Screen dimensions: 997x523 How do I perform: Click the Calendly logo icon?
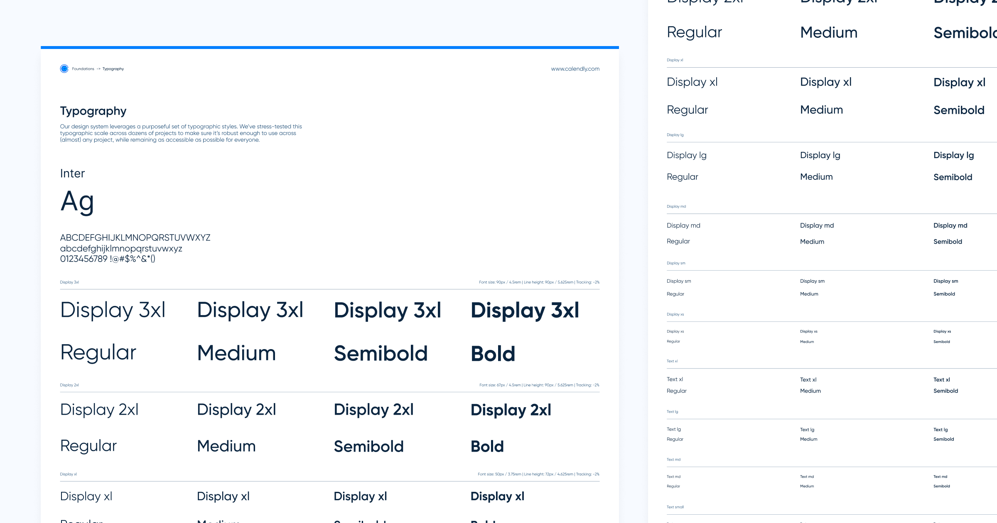(64, 68)
